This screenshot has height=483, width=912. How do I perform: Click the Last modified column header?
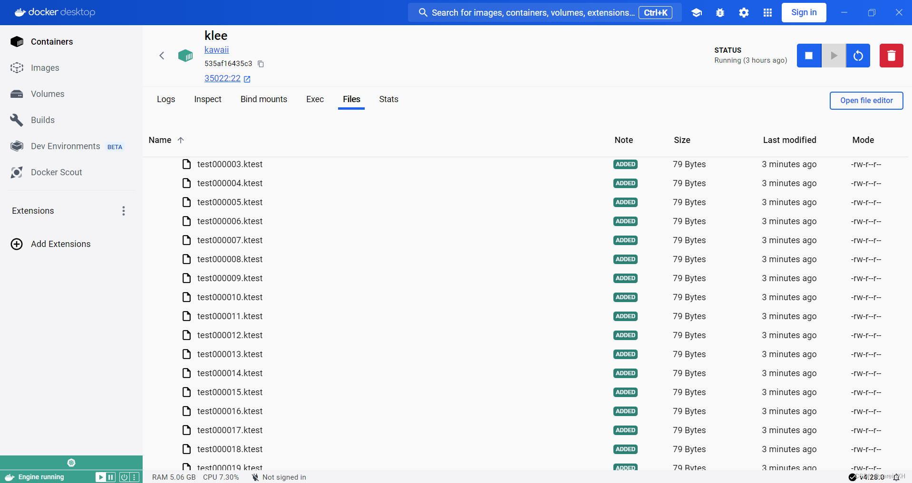coord(789,140)
